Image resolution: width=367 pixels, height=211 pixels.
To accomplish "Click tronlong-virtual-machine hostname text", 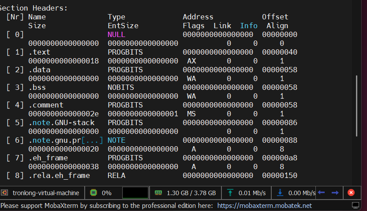I will coord(46,193).
